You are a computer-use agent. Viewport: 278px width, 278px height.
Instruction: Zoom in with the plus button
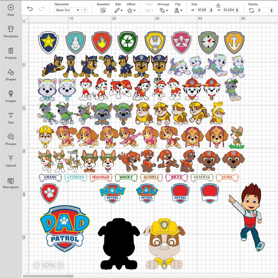(60, 265)
